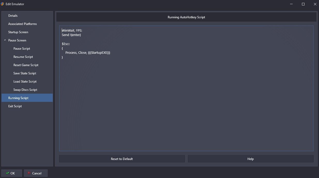
Task: Select the Pause Screen tree item
Action: click(x=27, y=40)
